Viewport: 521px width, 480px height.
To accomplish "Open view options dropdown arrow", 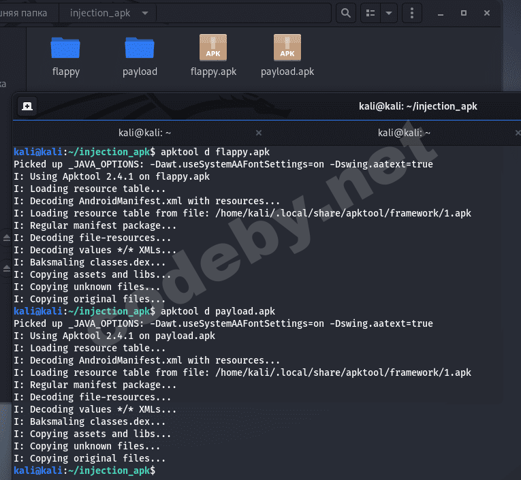I will coord(389,13).
